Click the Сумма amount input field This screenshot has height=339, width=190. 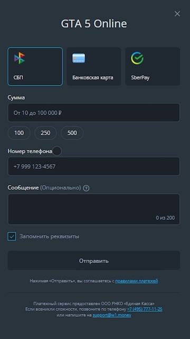click(94, 113)
